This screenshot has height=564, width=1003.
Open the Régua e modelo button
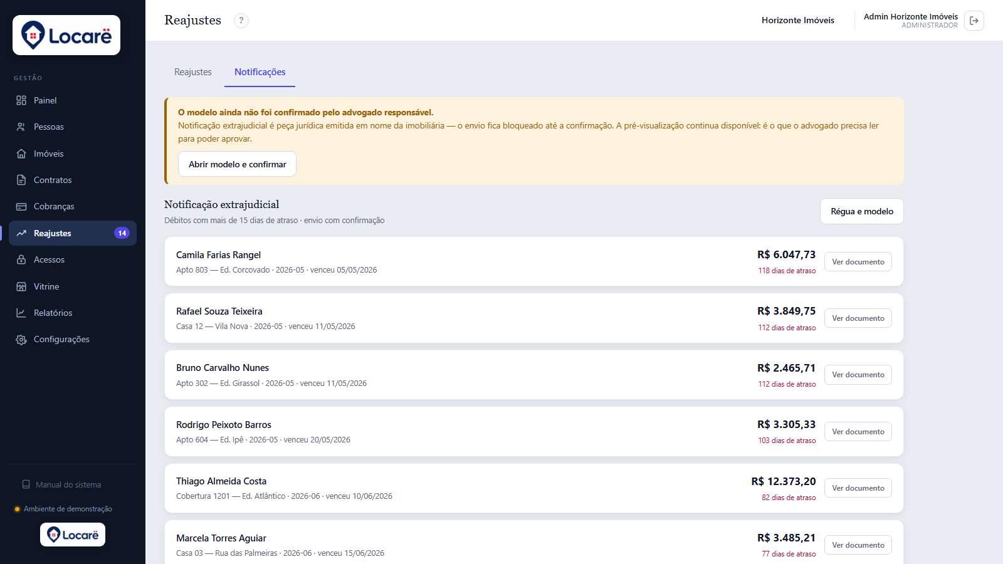[862, 211]
